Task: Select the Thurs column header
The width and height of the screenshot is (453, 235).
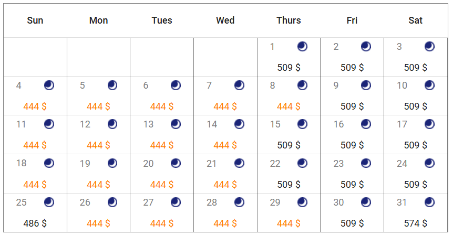Action: click(289, 20)
